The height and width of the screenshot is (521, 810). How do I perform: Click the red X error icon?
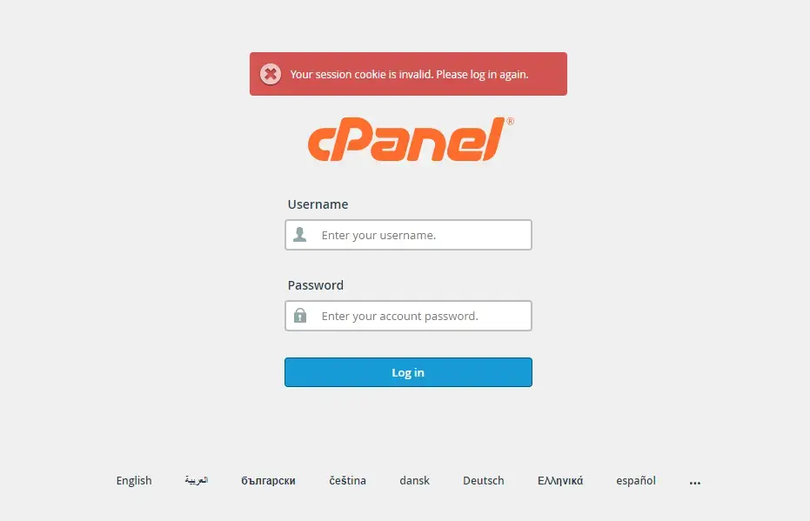pyautogui.click(x=271, y=74)
